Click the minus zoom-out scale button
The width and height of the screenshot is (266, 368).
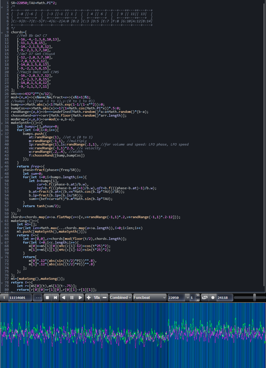(x=105, y=297)
